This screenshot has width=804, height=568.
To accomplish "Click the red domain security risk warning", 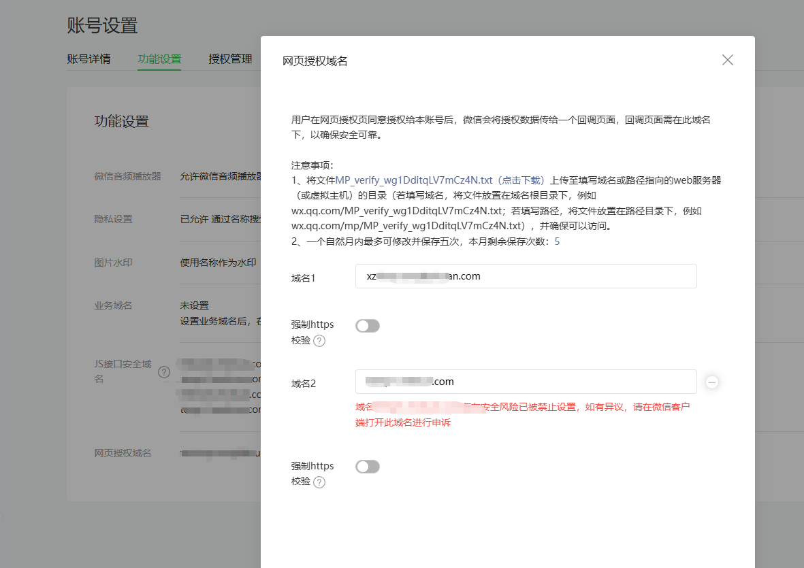I will pos(522,415).
